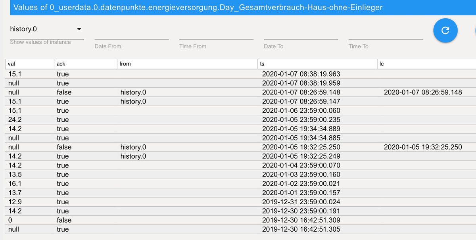Click the 16.1 value cell
This screenshot has height=240, width=476.
coord(16,184)
